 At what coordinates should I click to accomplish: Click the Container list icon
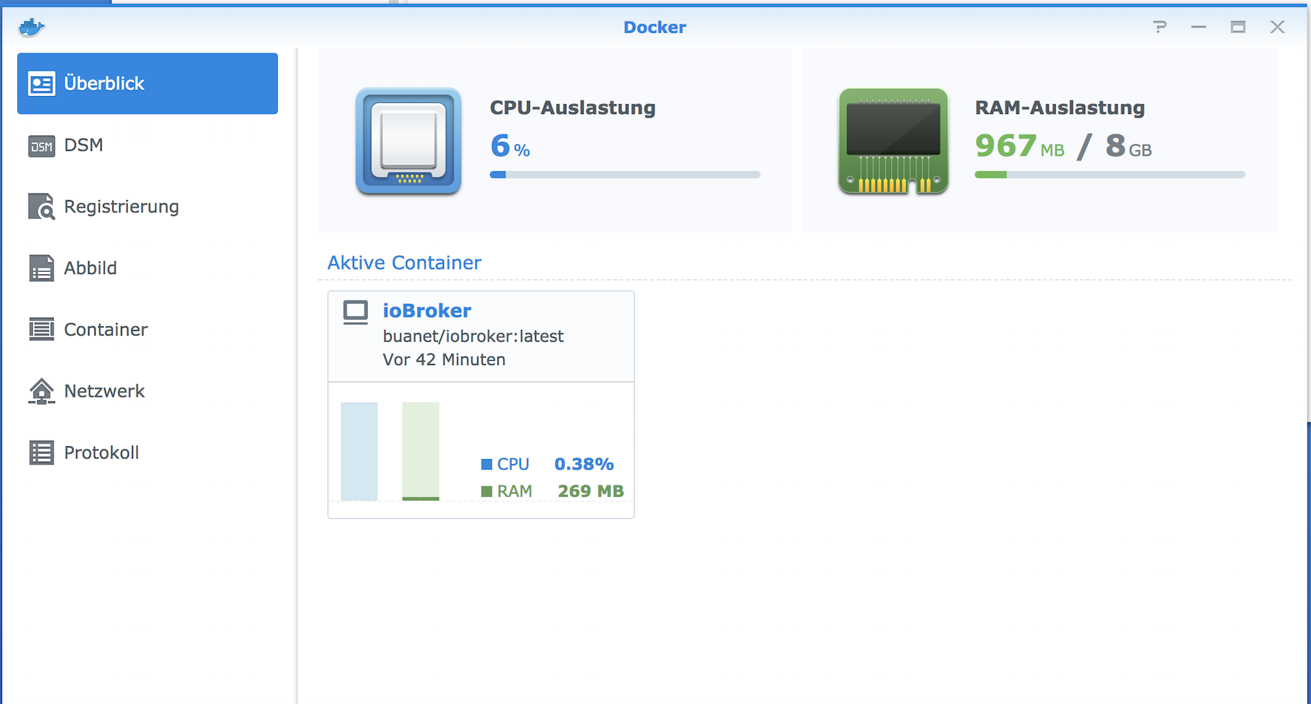pos(41,329)
